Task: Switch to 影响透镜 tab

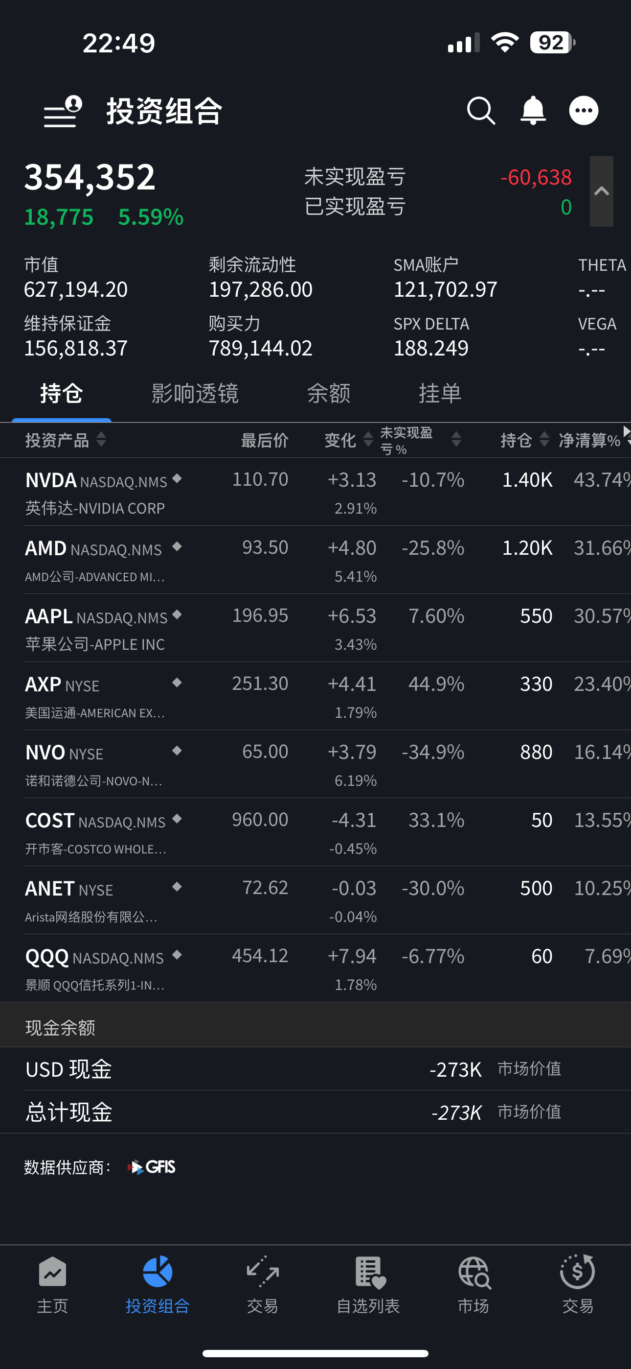Action: (x=195, y=394)
